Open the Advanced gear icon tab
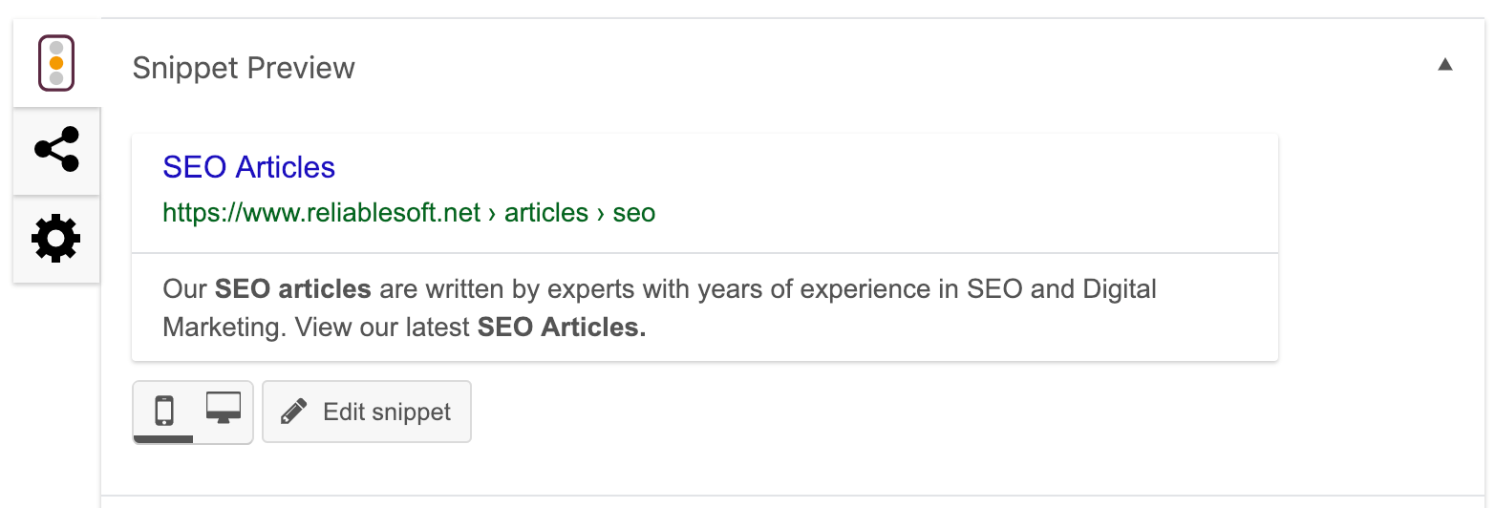 pos(56,239)
